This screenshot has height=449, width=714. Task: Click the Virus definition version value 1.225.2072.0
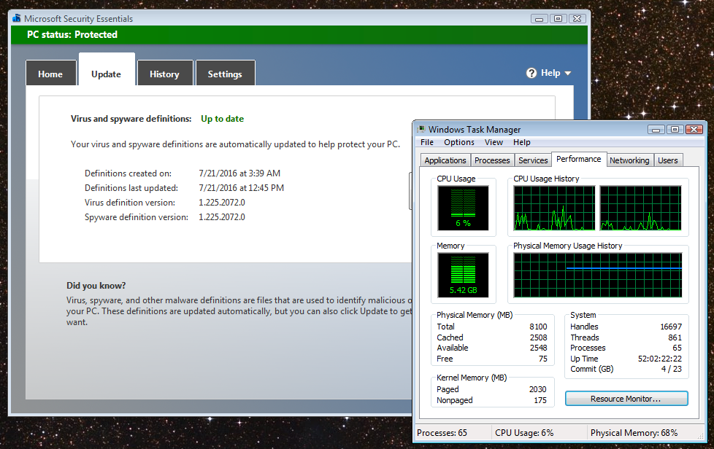[222, 202]
